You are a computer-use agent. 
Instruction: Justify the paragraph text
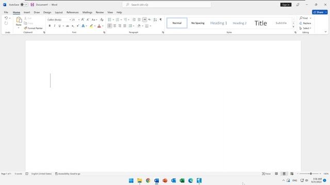click(125, 26)
